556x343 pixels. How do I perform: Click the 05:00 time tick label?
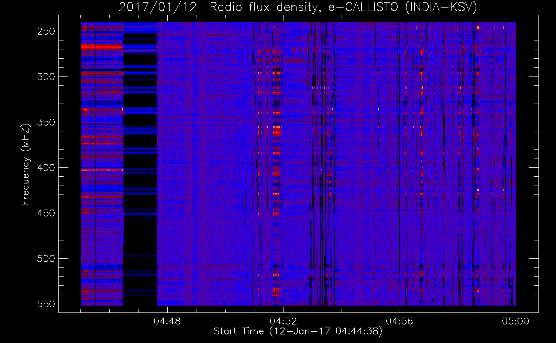[x=515, y=321]
